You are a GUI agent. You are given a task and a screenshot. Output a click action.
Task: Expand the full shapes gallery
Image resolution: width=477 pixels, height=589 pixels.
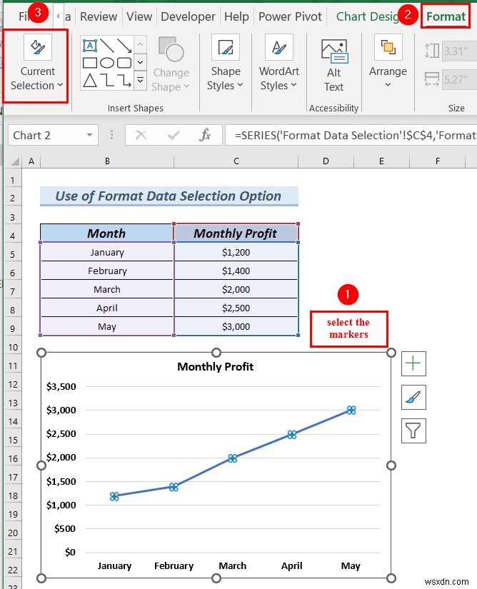coord(140,80)
